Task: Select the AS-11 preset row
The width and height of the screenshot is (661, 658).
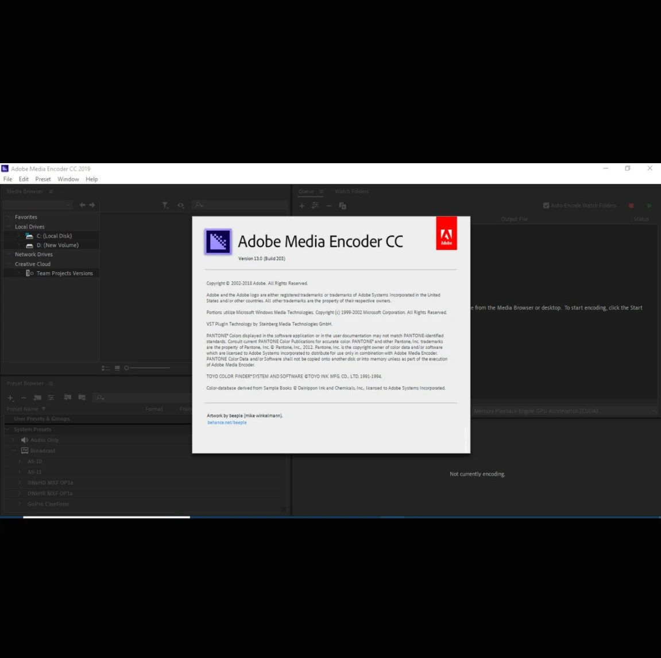Action: point(145,472)
